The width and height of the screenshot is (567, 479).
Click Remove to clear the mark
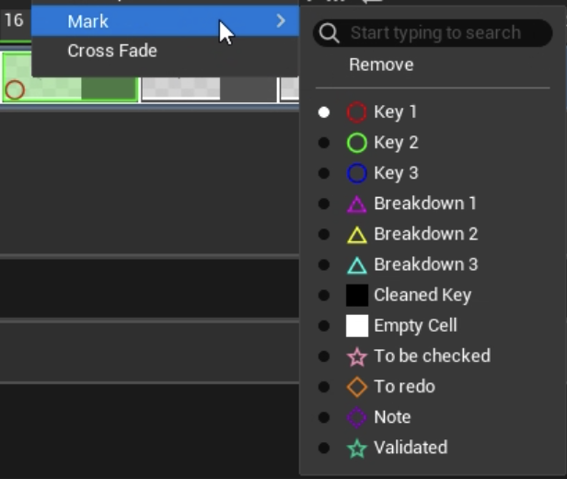click(x=381, y=64)
